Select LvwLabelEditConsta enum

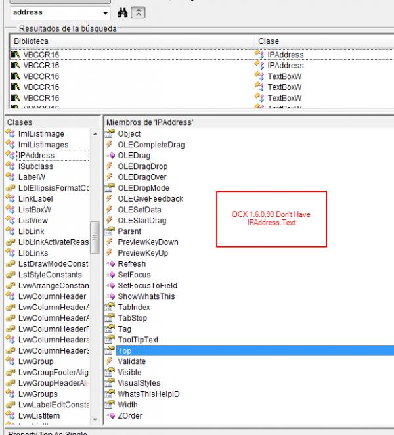[53, 405]
